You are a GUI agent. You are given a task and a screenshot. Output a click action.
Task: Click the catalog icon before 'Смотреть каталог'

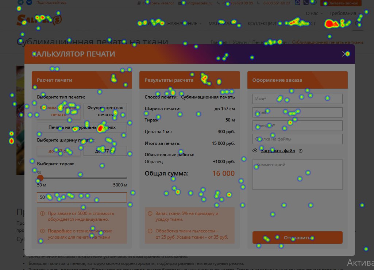click(x=139, y=3)
